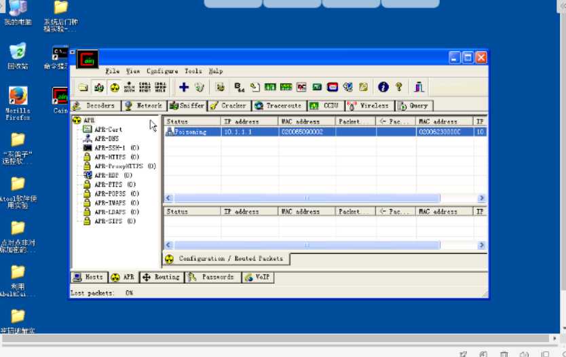Click the NTLM Auth toolbar icon
566x357 pixels.
pyautogui.click(x=129, y=88)
